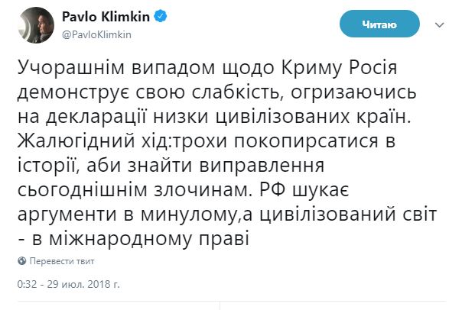Click the Перевести твит translate link

[63, 261]
